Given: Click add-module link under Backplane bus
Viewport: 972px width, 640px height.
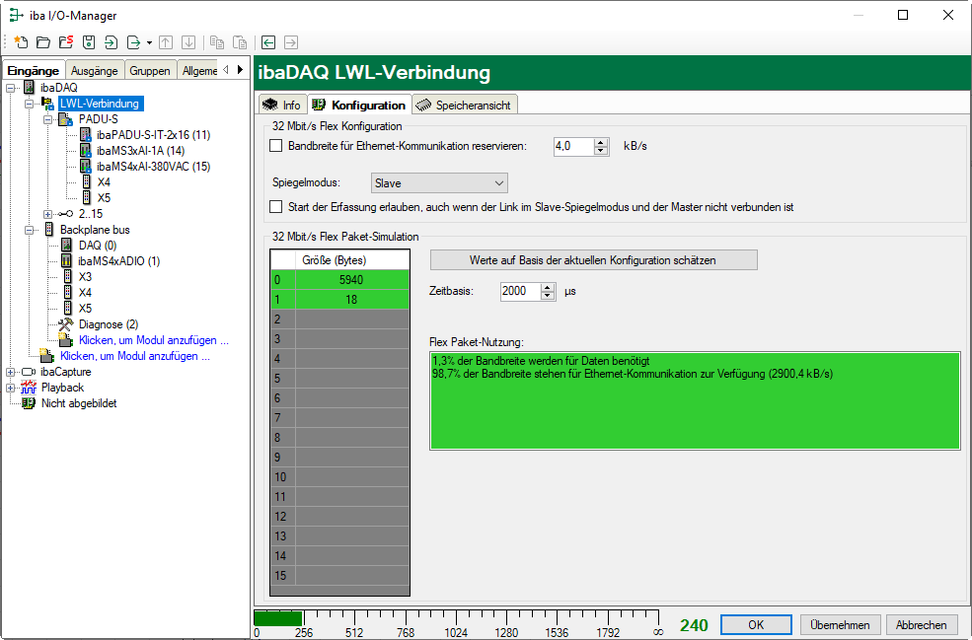Looking at the screenshot, I should (154, 340).
